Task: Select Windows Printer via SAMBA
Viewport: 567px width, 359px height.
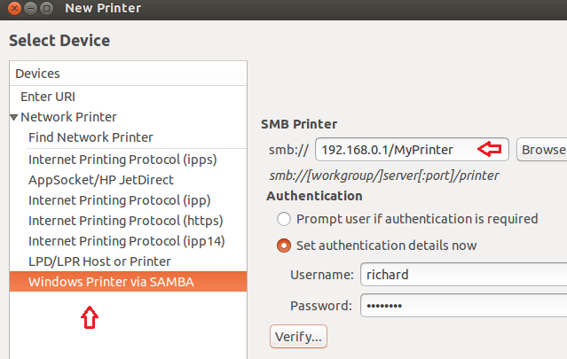Action: tap(111, 282)
